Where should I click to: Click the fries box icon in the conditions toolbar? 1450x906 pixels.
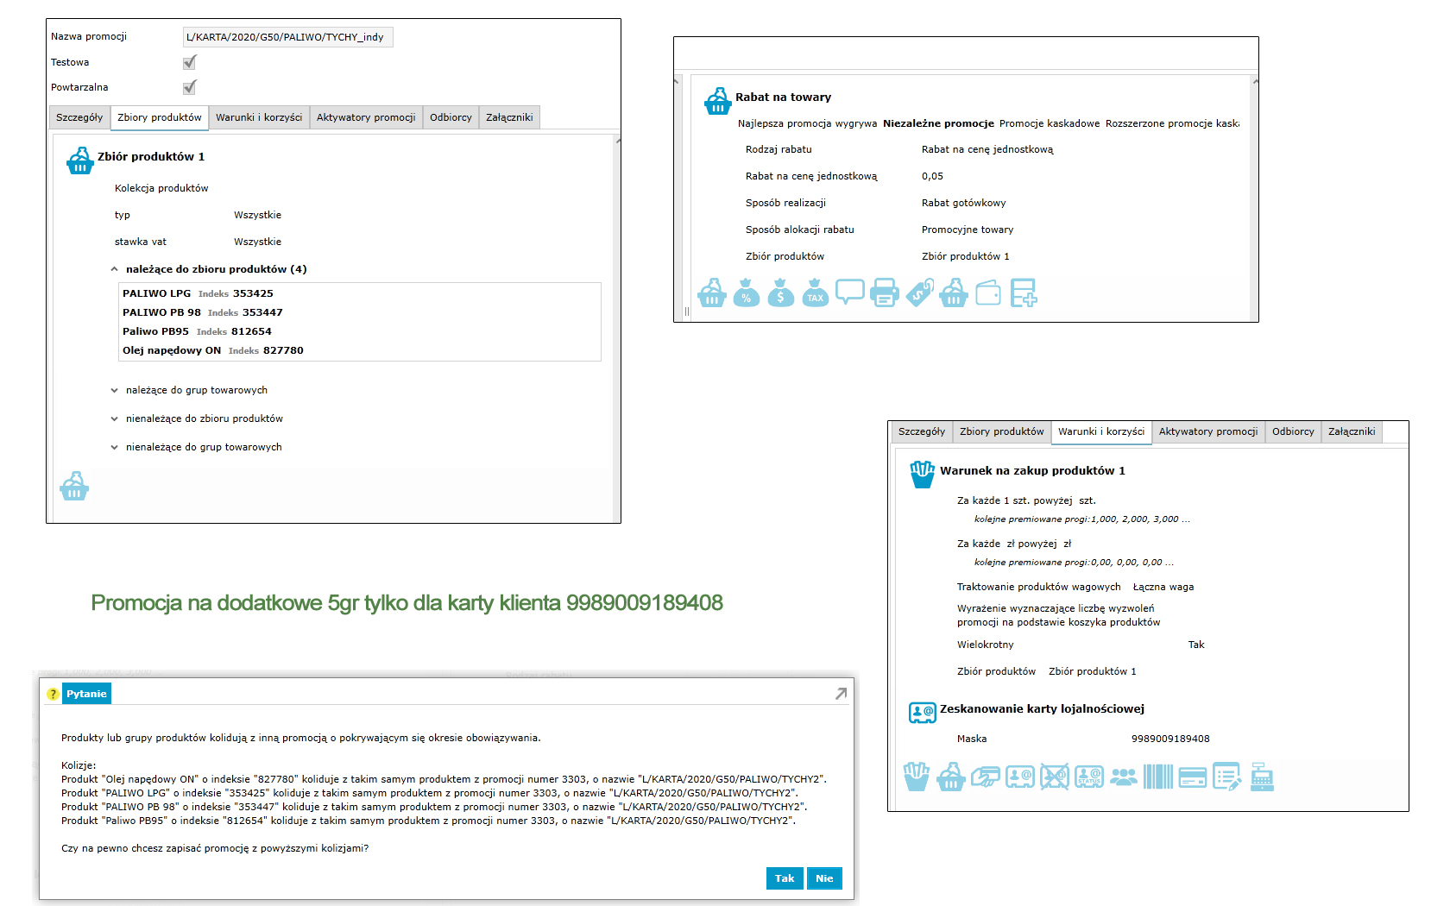coord(917,777)
